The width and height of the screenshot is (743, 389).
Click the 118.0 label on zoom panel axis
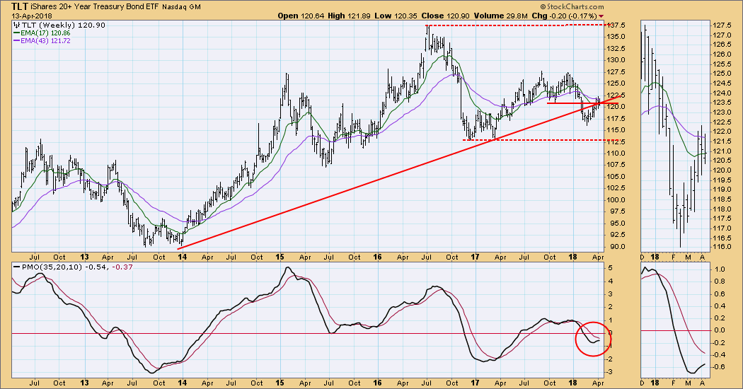(722, 209)
